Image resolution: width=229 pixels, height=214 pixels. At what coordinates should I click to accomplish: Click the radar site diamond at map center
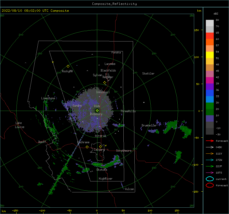pyautogui.click(x=97, y=111)
